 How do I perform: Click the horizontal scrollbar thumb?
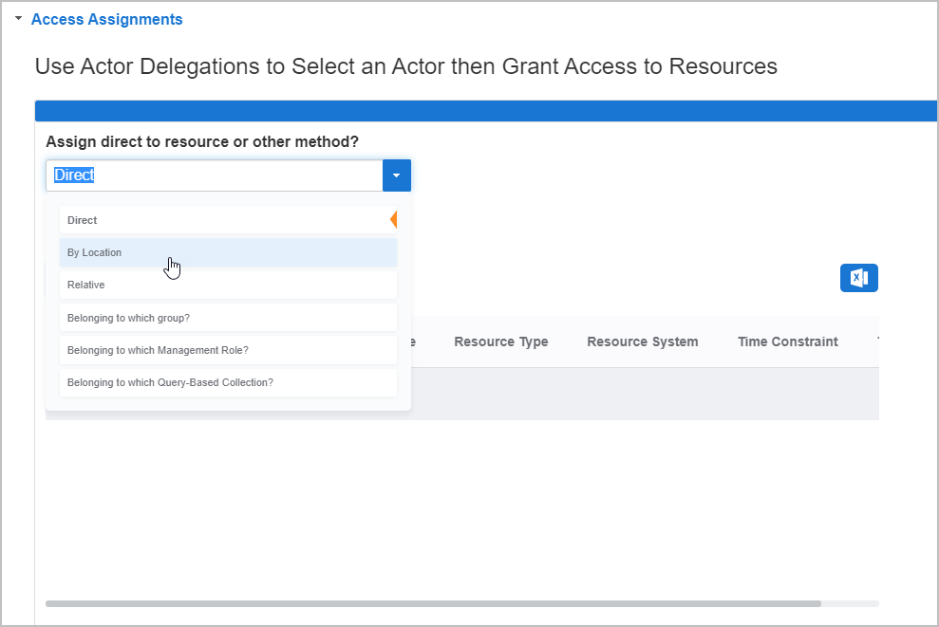coord(432,603)
